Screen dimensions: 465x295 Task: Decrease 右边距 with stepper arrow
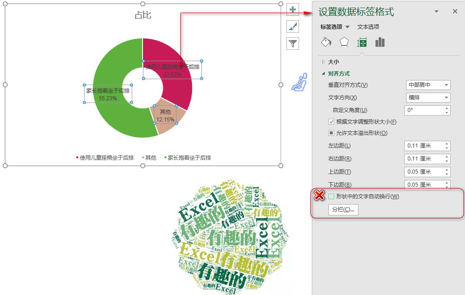(x=447, y=161)
